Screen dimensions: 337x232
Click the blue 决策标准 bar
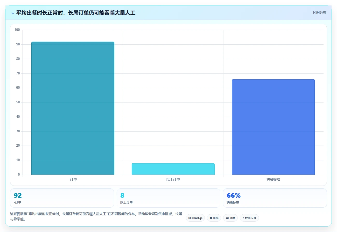pyautogui.click(x=273, y=127)
